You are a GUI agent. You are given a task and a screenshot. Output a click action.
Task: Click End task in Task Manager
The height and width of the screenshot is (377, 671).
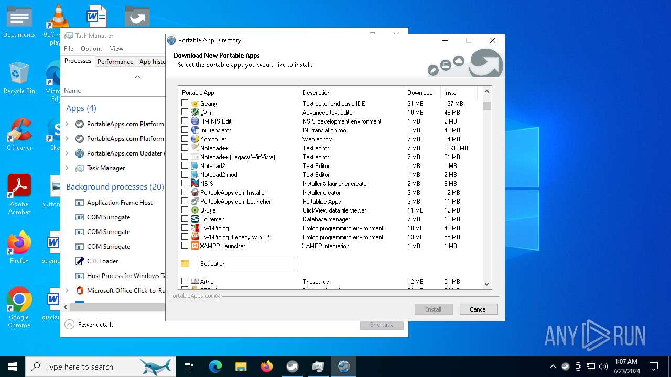382,325
